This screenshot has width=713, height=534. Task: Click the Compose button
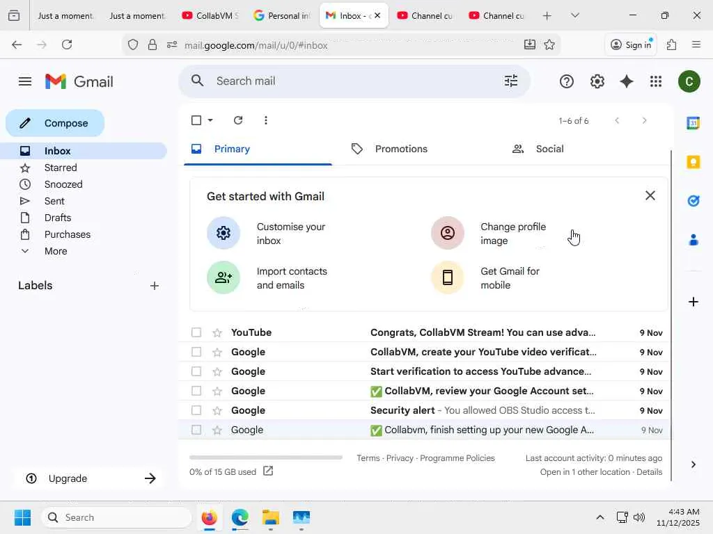click(x=55, y=123)
